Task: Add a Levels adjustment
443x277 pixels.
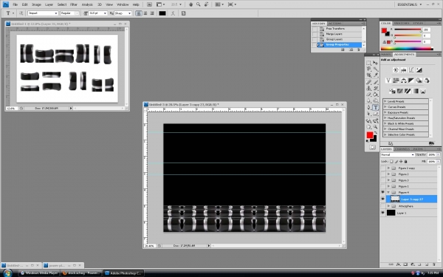Action: [x=403, y=70]
